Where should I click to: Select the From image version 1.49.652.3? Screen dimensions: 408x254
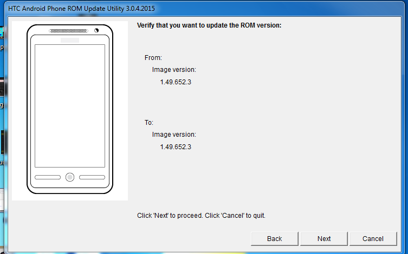click(x=176, y=82)
